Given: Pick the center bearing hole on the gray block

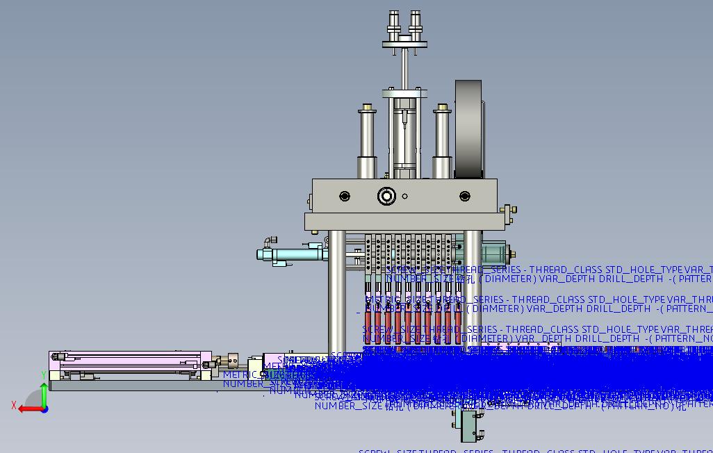Looking at the screenshot, I should click(386, 196).
